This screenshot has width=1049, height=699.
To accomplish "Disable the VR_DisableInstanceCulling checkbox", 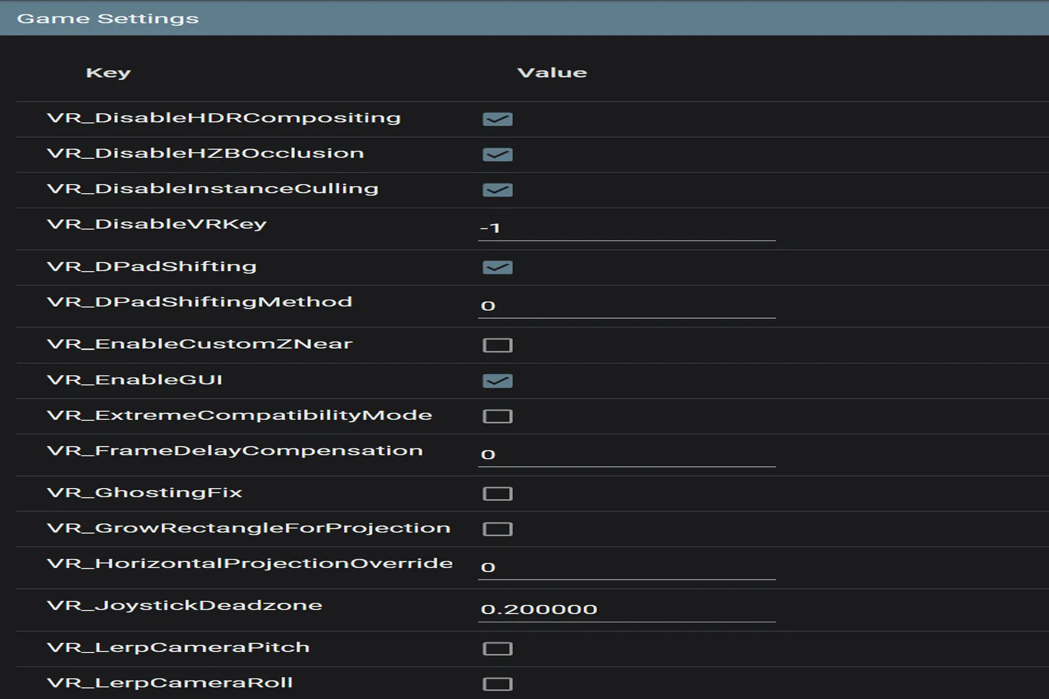I will point(497,190).
